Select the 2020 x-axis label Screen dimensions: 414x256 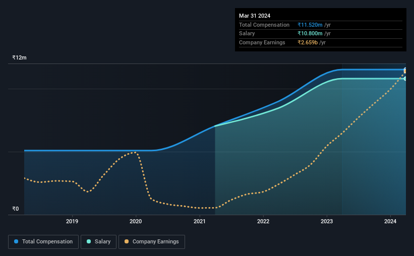(x=136, y=221)
